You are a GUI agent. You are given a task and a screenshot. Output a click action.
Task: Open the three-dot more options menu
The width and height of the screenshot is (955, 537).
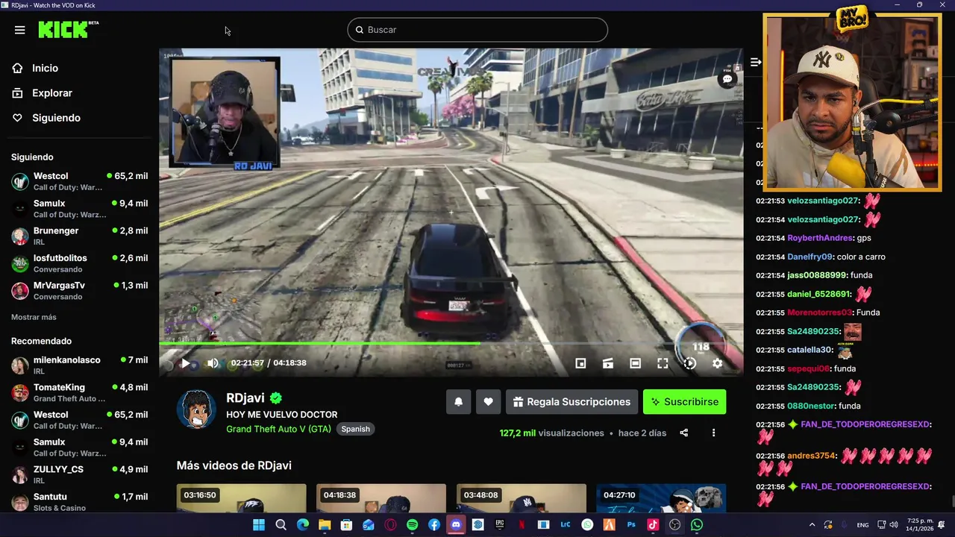713,433
